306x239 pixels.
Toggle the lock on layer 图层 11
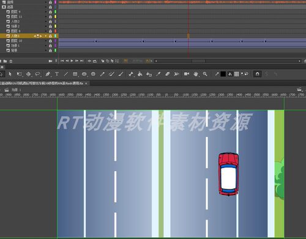tap(50, 17)
